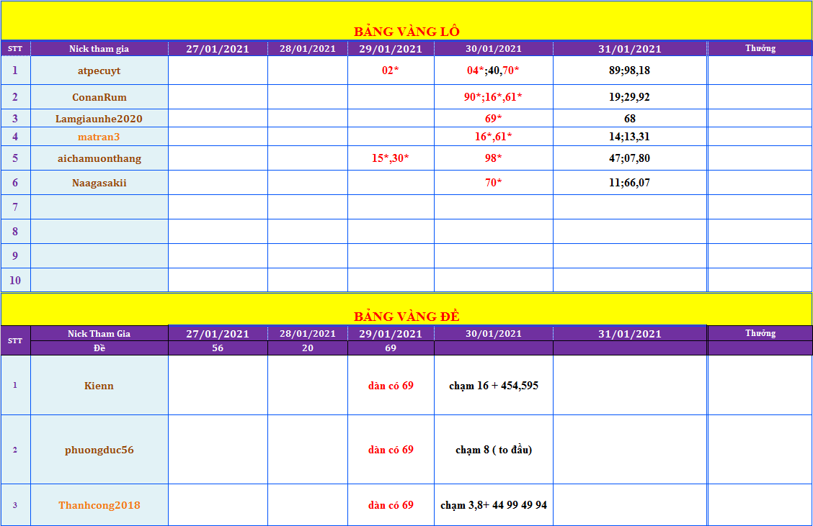813x526 pixels.
Task: Click the 'chạm 16 + 454,595' cell
Action: (x=494, y=386)
